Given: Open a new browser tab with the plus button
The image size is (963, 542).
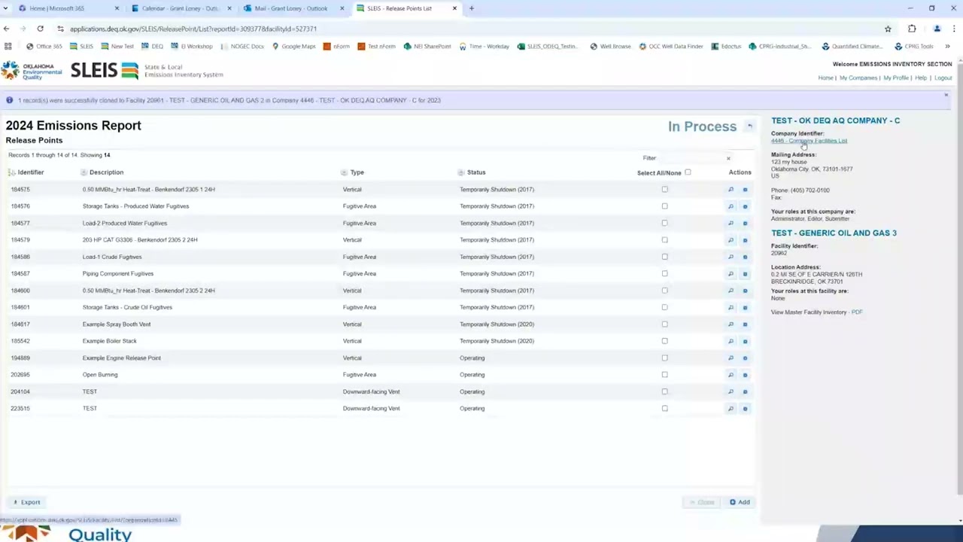Looking at the screenshot, I should tap(472, 8).
